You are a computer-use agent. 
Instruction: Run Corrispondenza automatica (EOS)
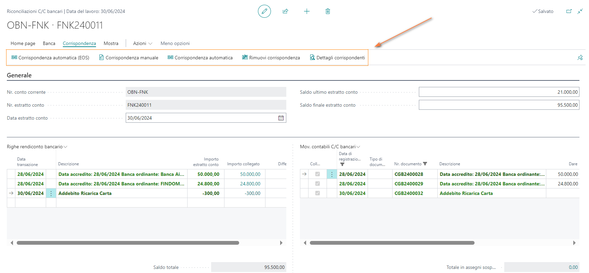pos(50,58)
